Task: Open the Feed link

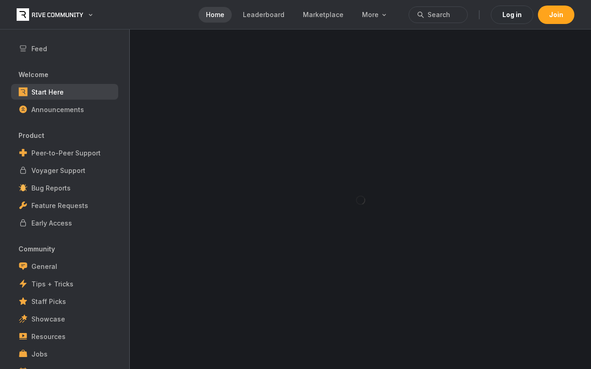Action: click(x=65, y=48)
